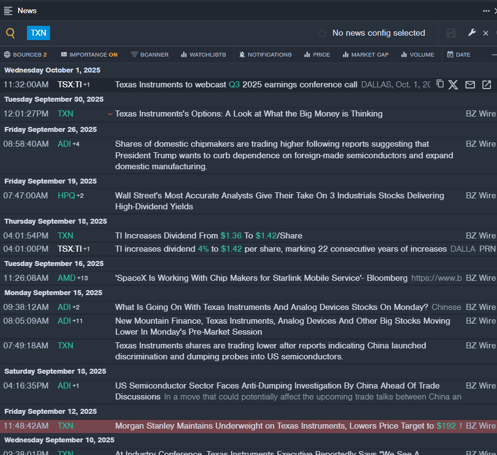Open the Date filter

point(458,54)
